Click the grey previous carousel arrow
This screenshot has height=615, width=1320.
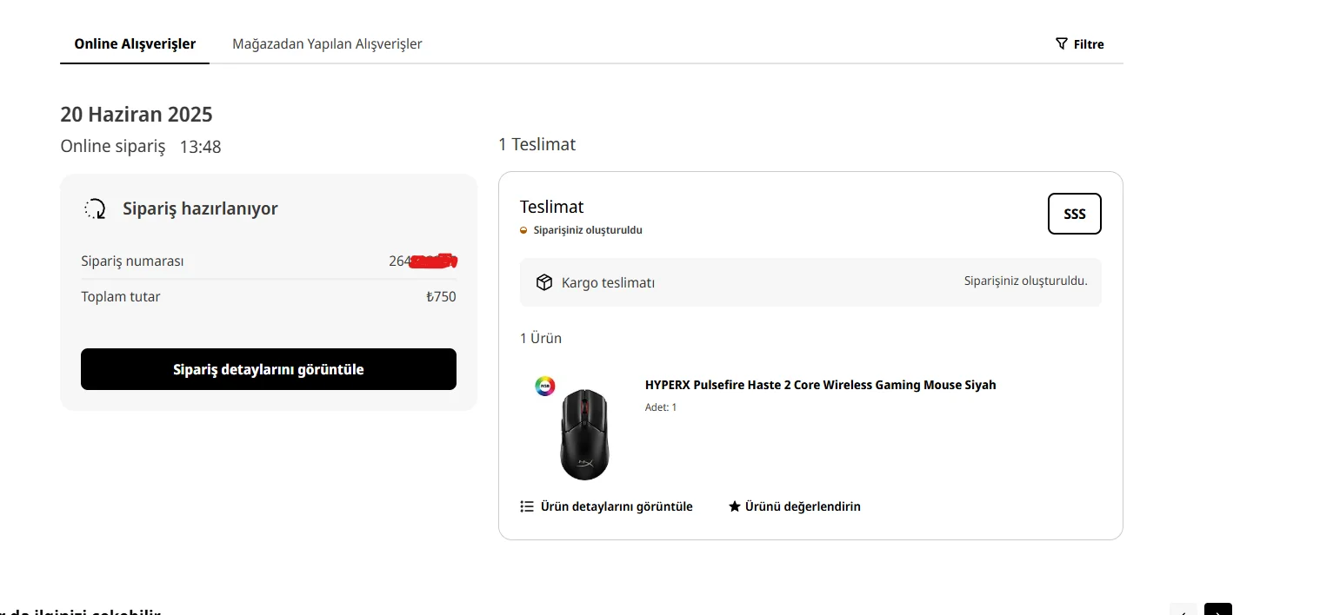[1183, 610]
